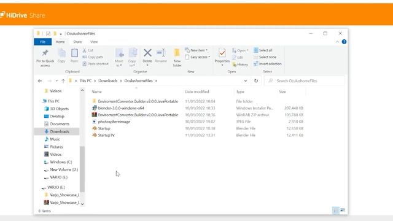Go up one folder level arrow
The height and width of the screenshot is (221, 393).
(x=63, y=81)
